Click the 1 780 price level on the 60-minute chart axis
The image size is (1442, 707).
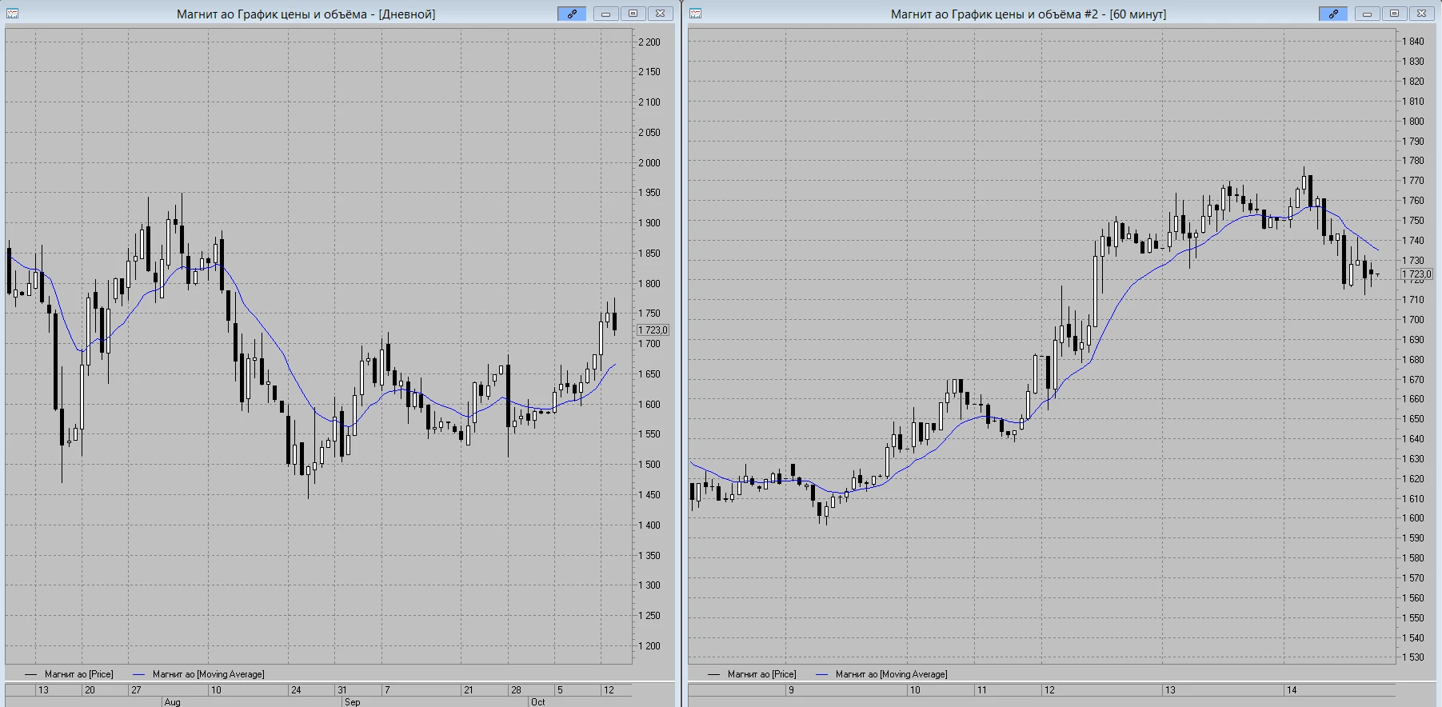[1413, 161]
